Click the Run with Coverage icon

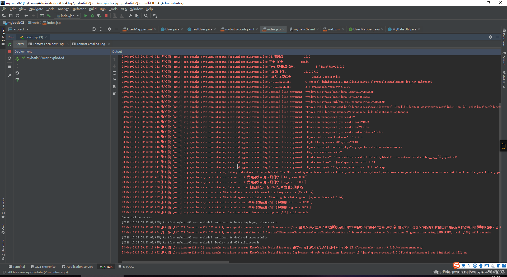[99, 16]
